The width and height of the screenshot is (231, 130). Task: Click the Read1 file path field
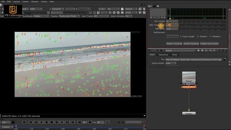click(193, 60)
